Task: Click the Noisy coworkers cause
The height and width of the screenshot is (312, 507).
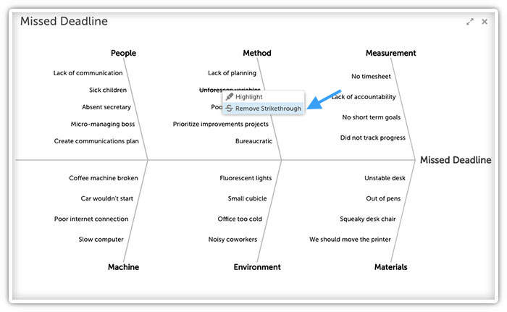Action: click(x=232, y=240)
